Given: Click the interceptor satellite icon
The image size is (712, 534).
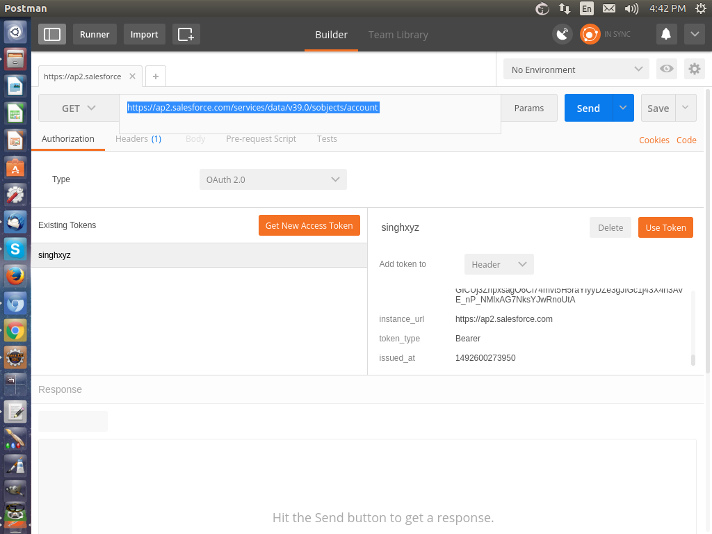Looking at the screenshot, I should 562,35.
